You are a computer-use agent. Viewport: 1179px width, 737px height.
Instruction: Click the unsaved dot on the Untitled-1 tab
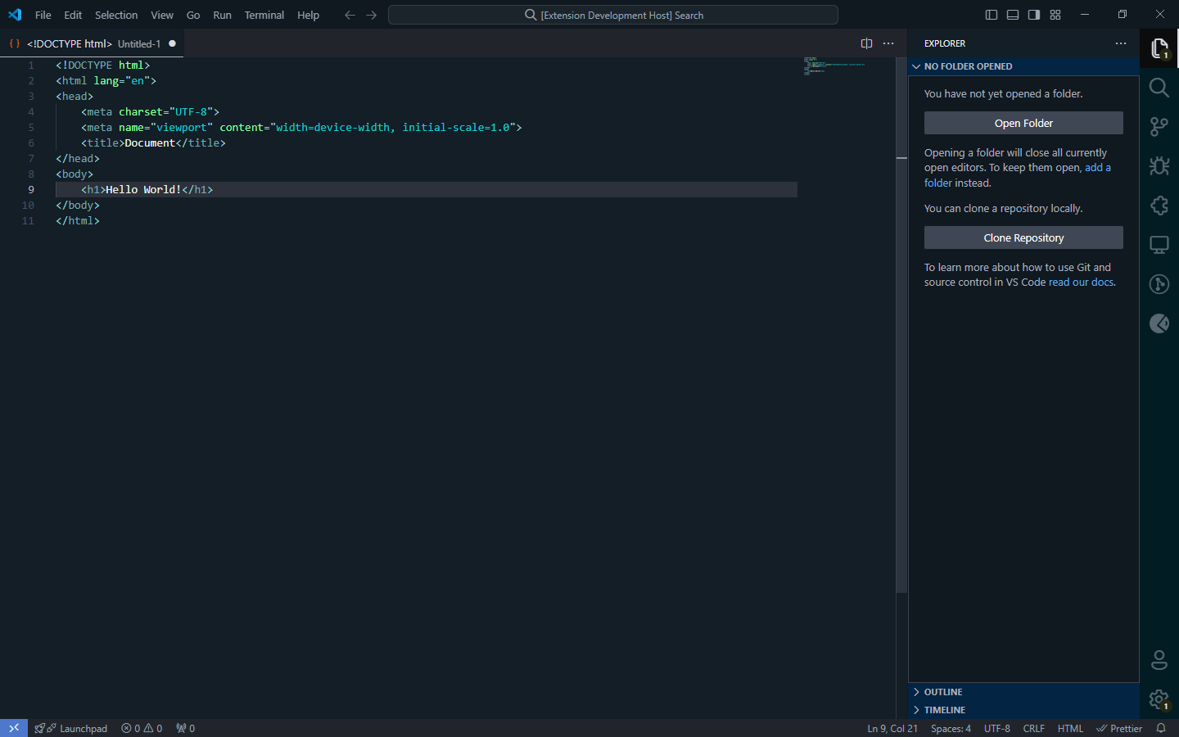(172, 43)
